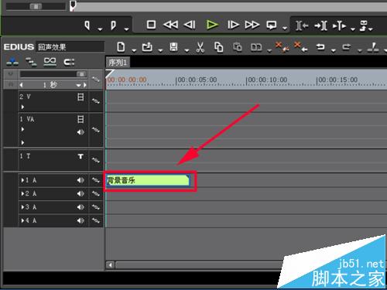Image resolution: width=387 pixels, height=290 pixels.
Task: Start playback with the green Play button
Action: (212, 25)
